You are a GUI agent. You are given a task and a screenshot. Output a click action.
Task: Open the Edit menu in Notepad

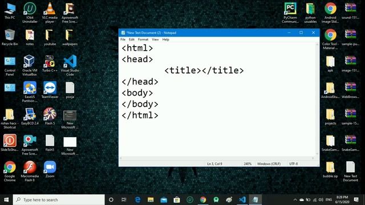pos(132,39)
